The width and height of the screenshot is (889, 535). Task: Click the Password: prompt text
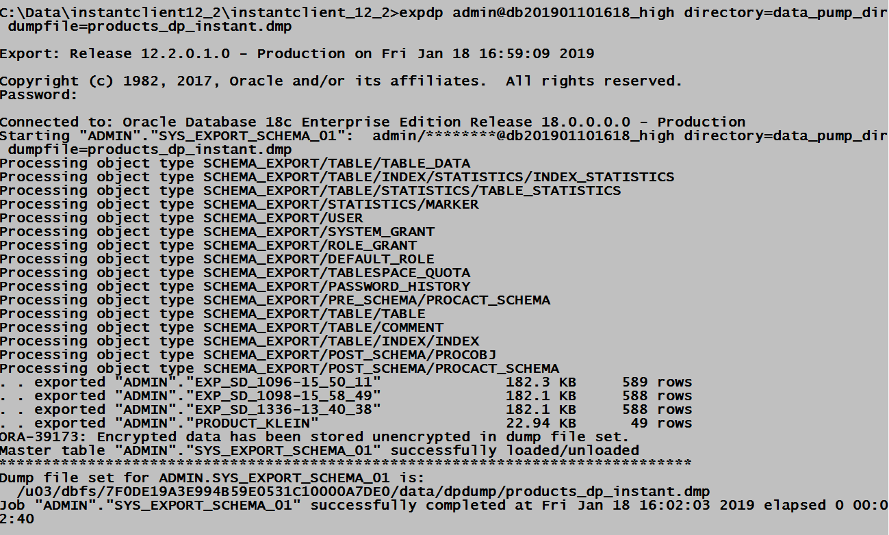click(39, 95)
